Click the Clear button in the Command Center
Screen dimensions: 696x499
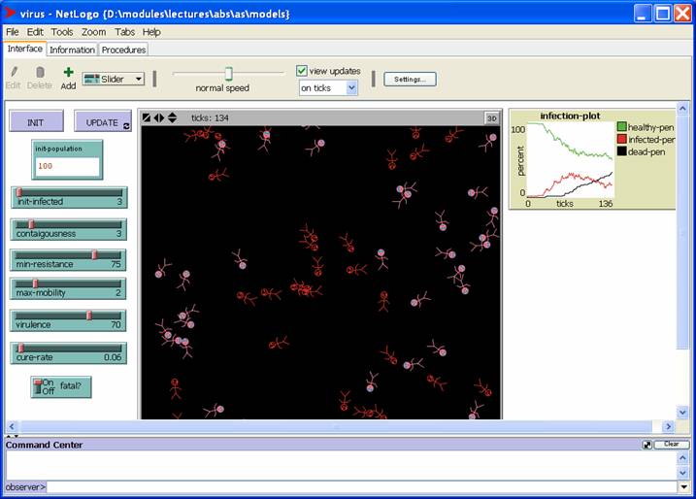point(672,444)
